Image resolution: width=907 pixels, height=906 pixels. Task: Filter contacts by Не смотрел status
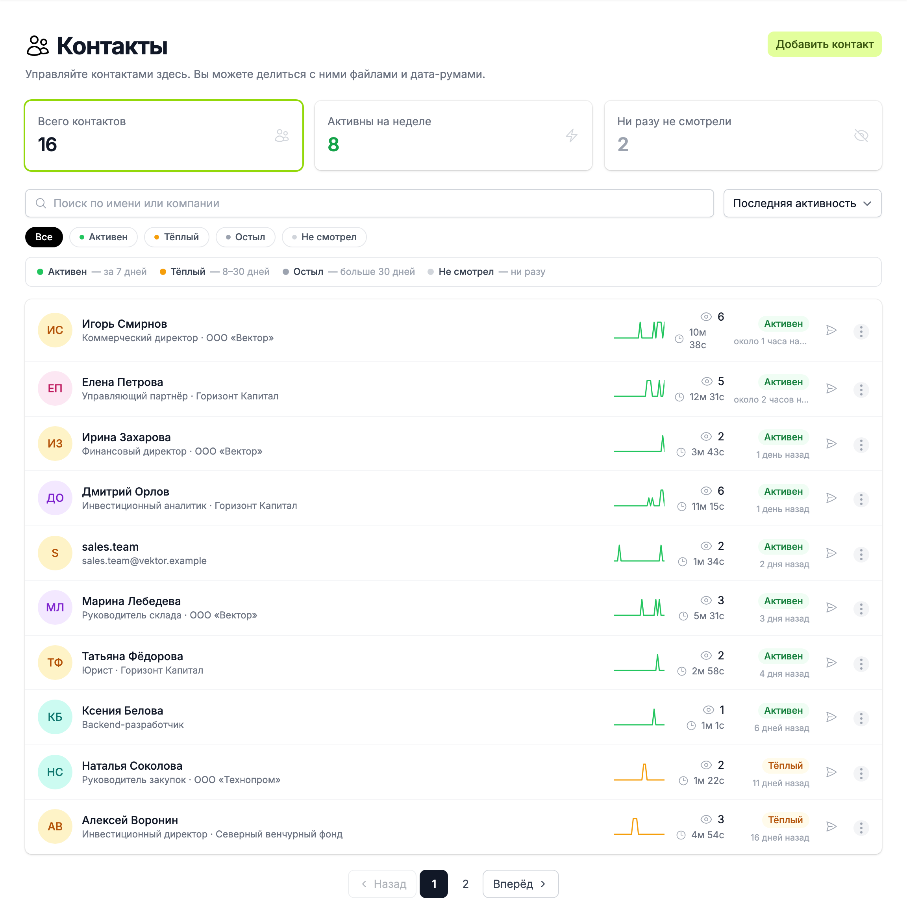[324, 237]
